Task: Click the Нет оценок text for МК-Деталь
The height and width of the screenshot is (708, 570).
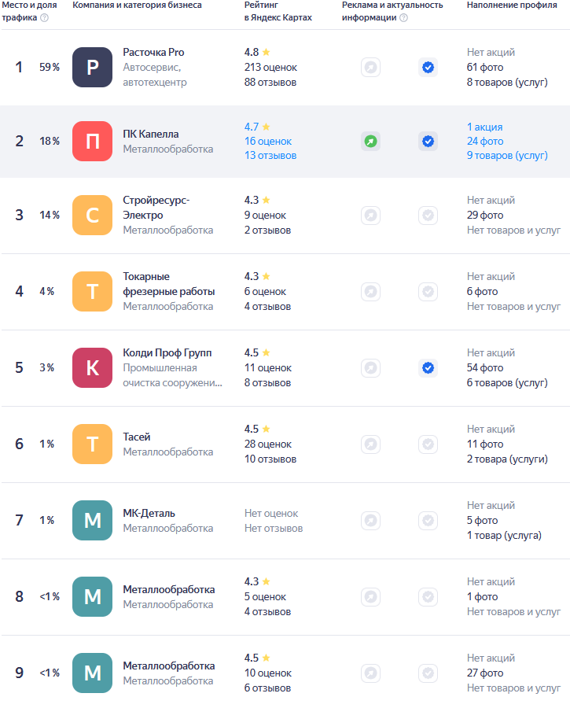Action: (x=271, y=514)
